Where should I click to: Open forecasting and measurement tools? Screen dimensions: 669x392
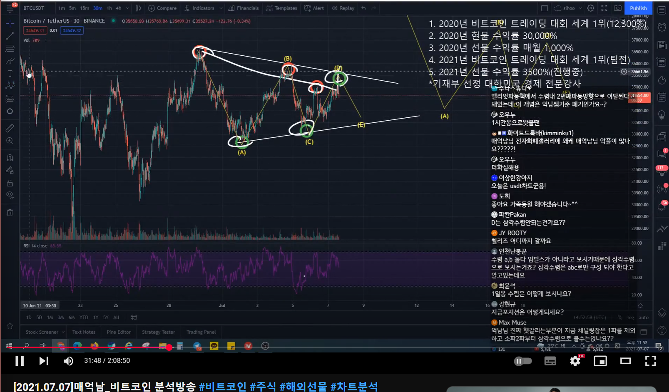pos(10,99)
